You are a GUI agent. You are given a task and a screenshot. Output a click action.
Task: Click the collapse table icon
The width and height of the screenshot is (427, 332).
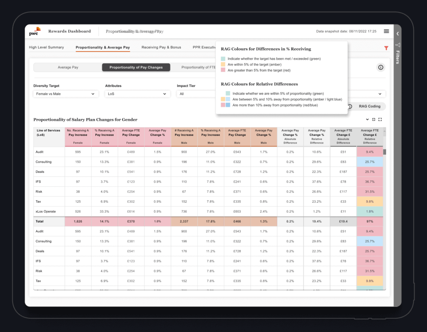373,120
